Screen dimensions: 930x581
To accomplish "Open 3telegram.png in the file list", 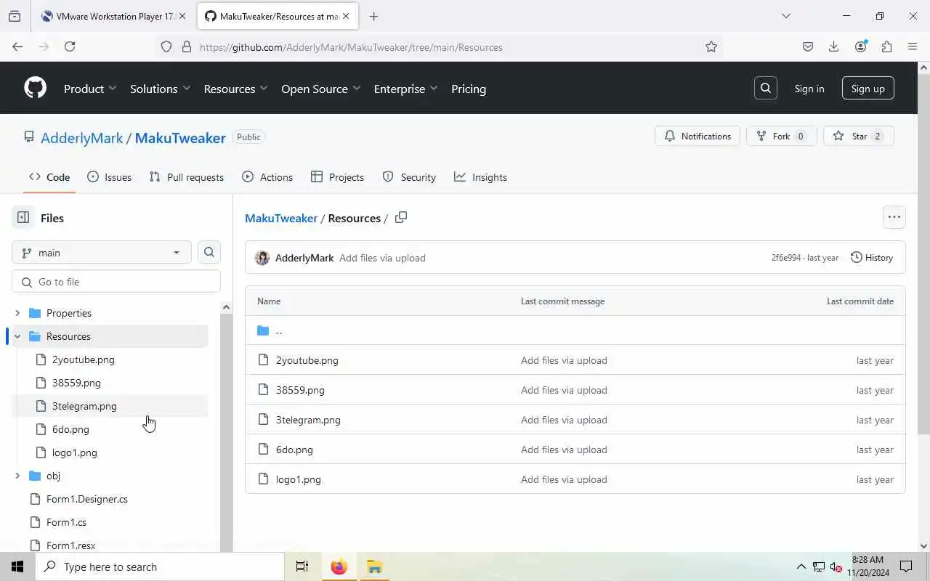I will tap(308, 420).
